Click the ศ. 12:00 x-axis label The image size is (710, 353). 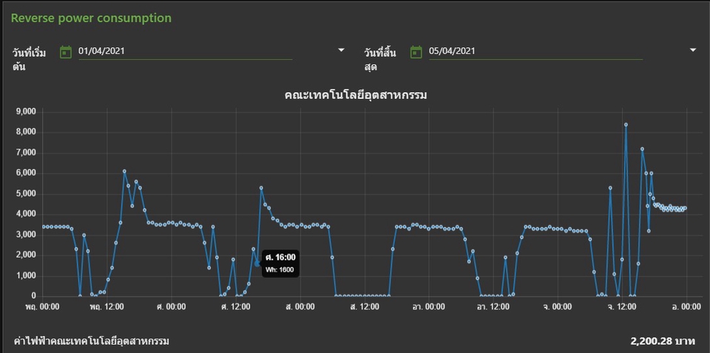tap(235, 307)
